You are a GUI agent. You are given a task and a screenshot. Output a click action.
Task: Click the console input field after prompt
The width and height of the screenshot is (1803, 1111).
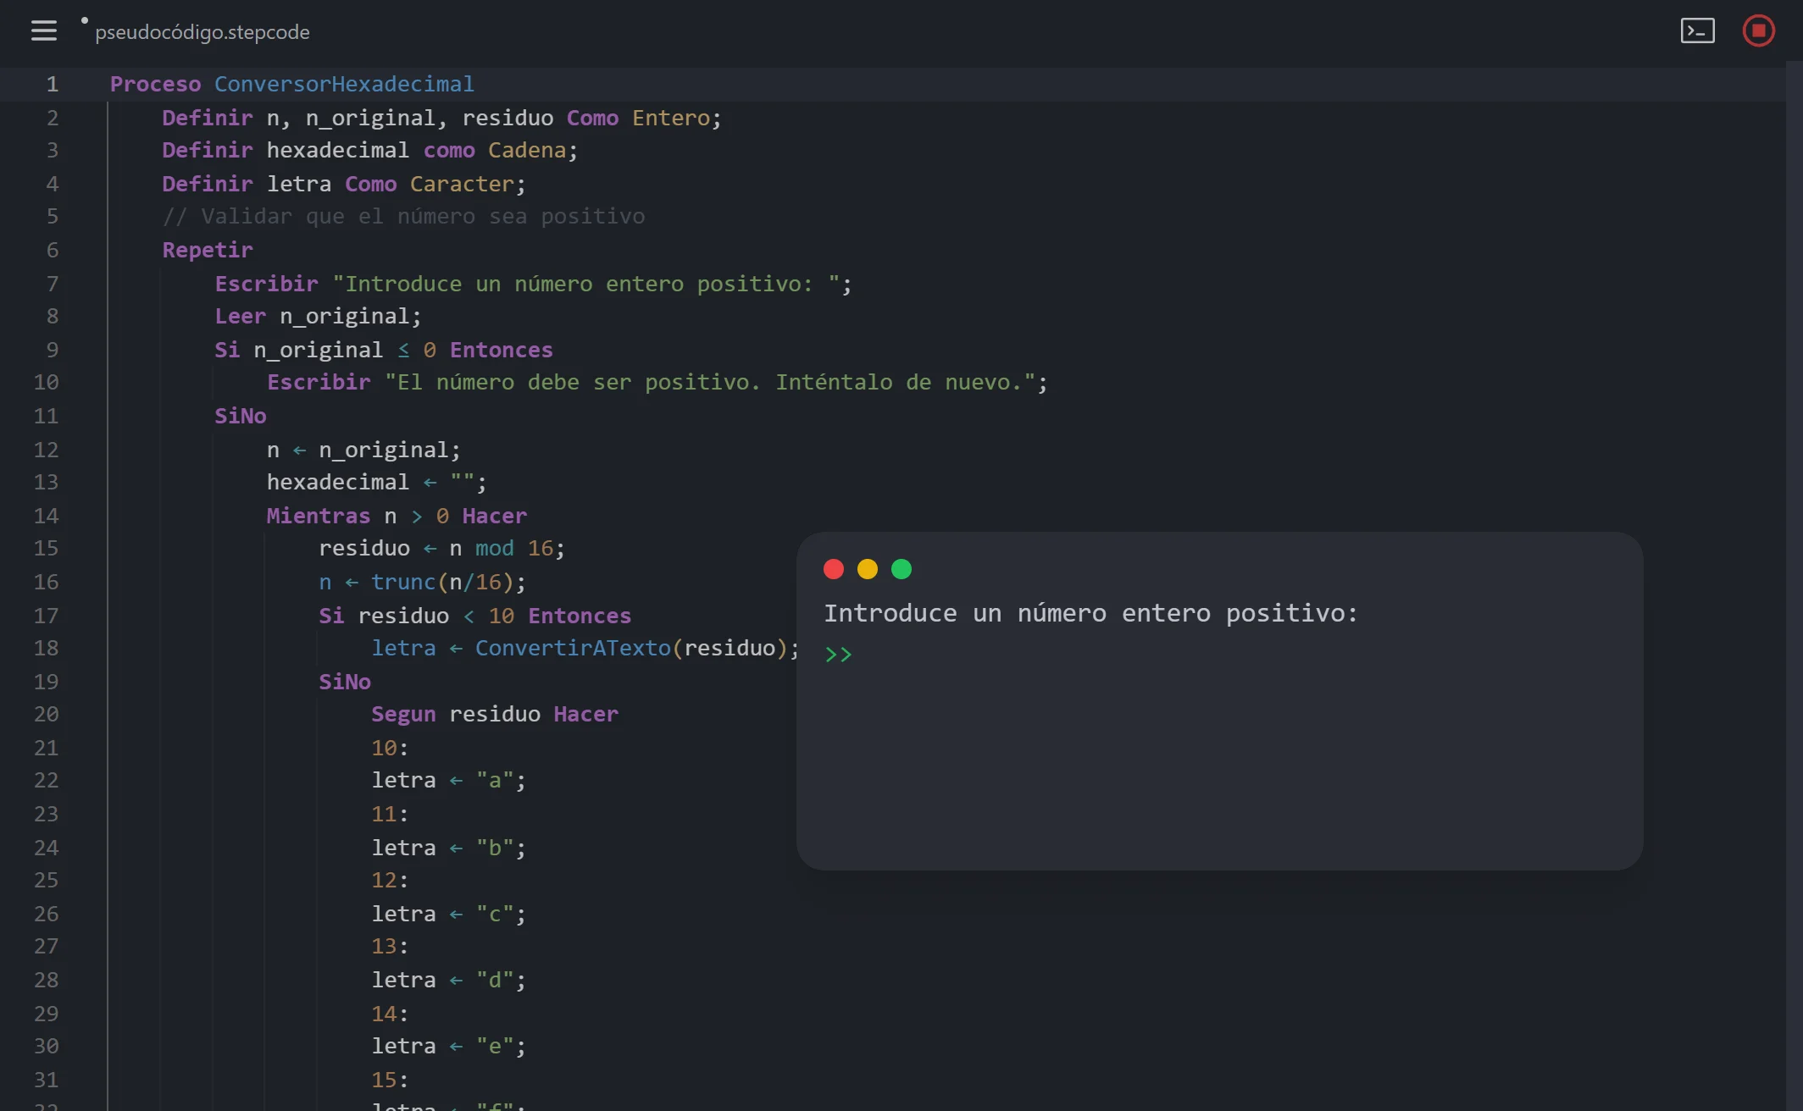pos(932,654)
